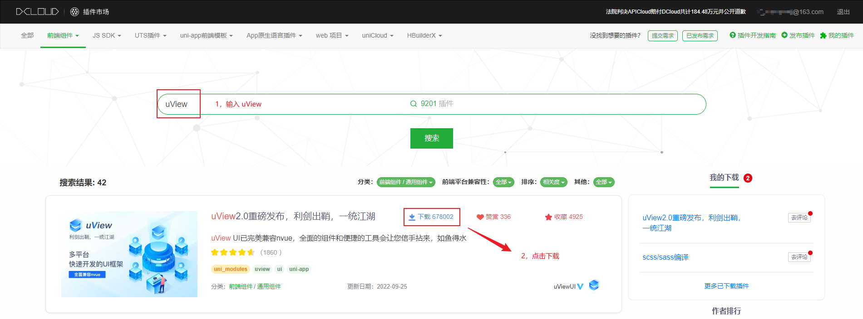Click the DCloud logo
The image size is (863, 319).
point(37,12)
